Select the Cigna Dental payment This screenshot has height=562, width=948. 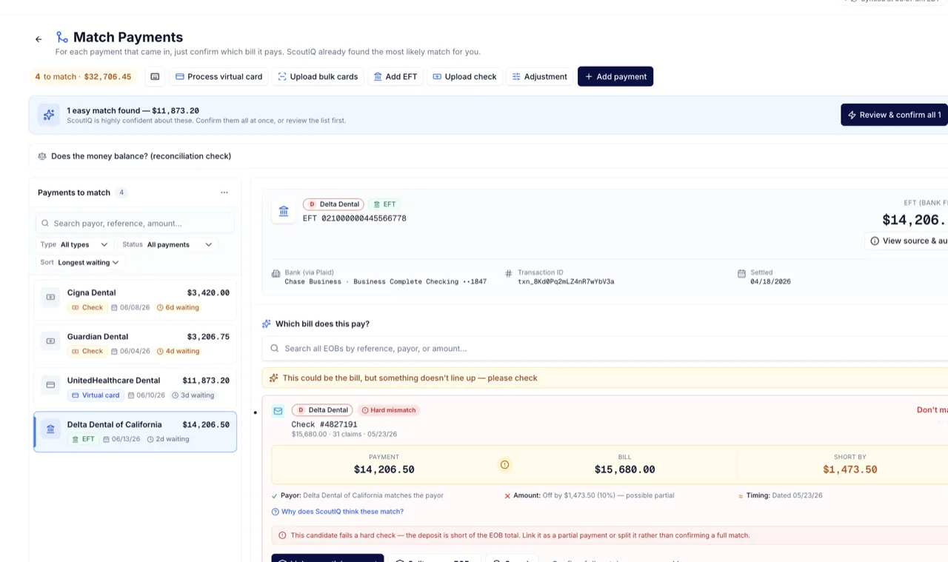click(136, 300)
